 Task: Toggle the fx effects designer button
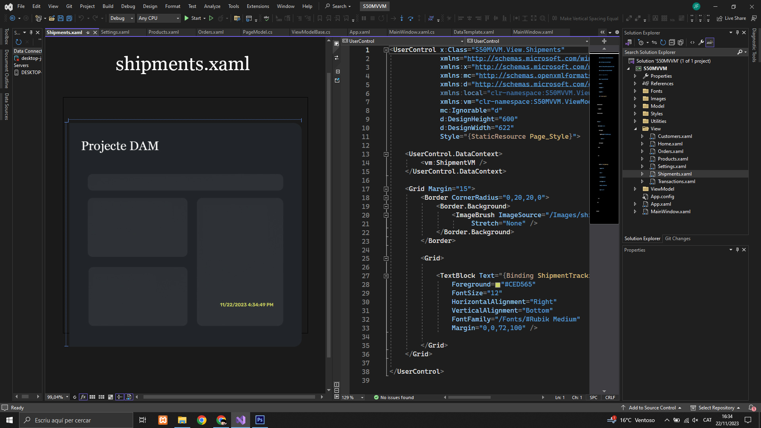click(x=83, y=397)
